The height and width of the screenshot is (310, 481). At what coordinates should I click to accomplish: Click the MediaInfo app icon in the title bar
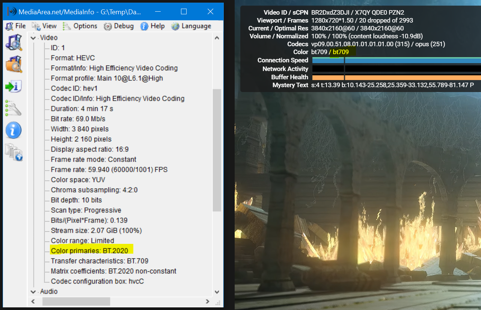click(x=12, y=12)
